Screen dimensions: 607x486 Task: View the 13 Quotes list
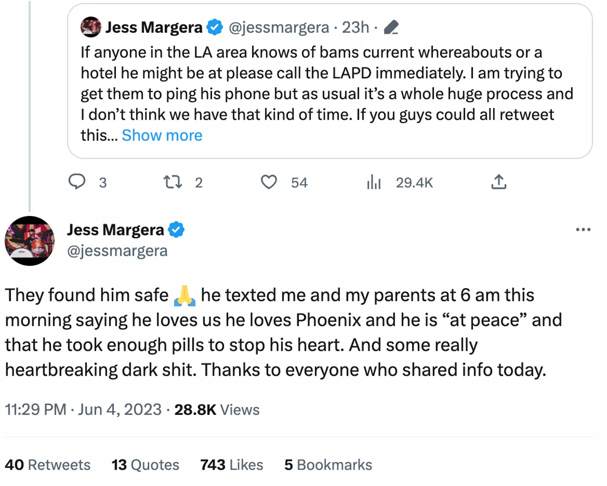145,465
